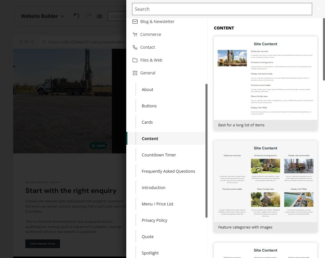Viewport: 325px width, 258px height.
Task: Click the layout preview pane scrollbar
Action: [x=324, y=49]
